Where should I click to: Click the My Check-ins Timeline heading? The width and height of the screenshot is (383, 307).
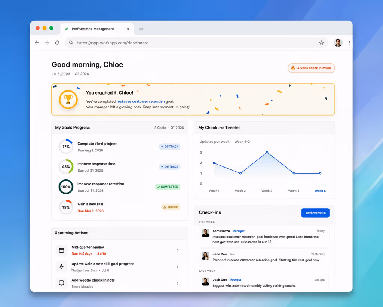pyautogui.click(x=219, y=128)
